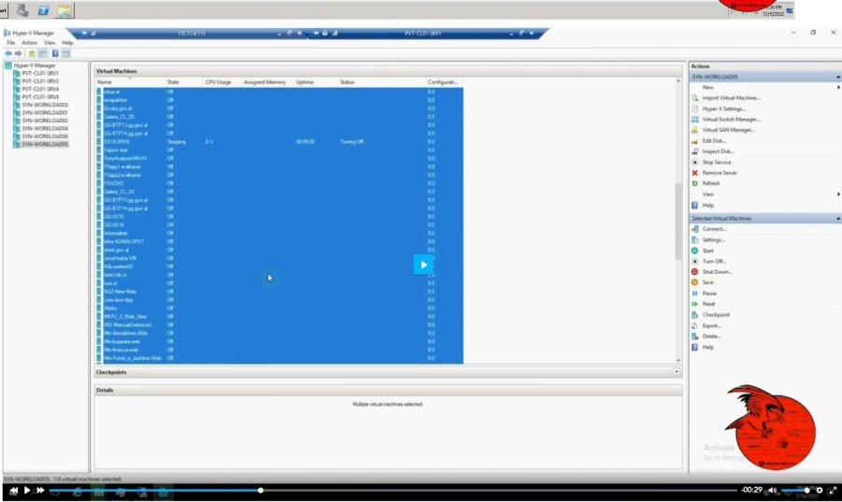Select server PVT-CL01-SRV2 in the tree

point(40,81)
